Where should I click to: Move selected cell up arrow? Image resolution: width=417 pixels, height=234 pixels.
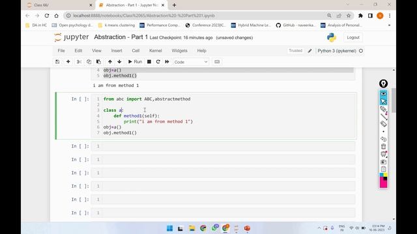point(110,62)
